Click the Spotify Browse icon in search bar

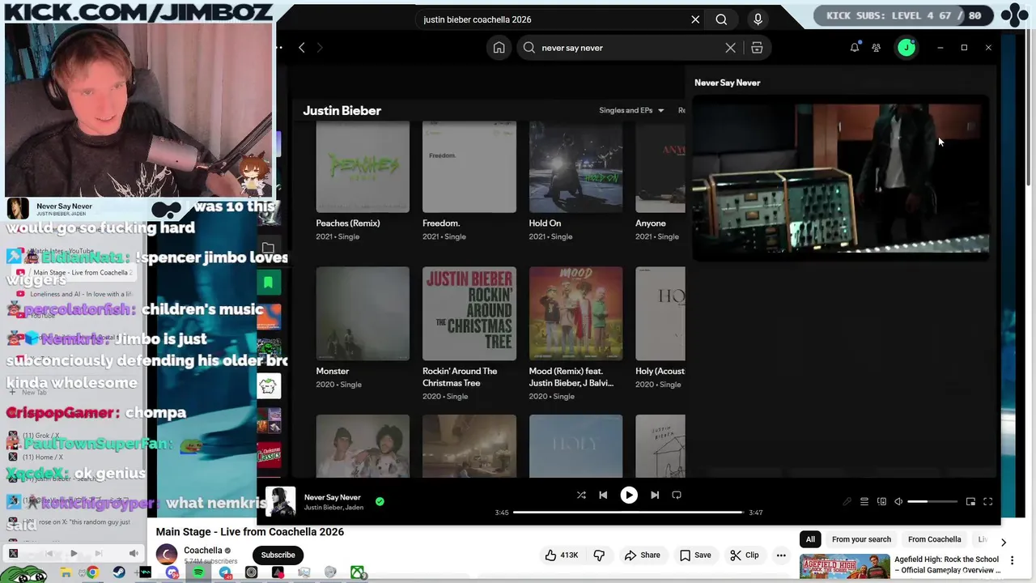tap(757, 48)
